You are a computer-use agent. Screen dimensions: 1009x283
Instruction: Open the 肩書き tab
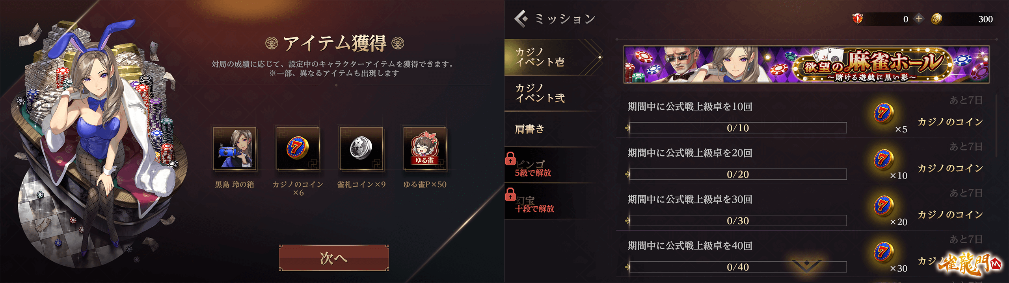pyautogui.click(x=552, y=129)
